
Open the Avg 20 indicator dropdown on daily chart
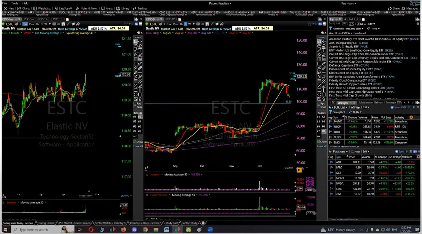point(168,33)
